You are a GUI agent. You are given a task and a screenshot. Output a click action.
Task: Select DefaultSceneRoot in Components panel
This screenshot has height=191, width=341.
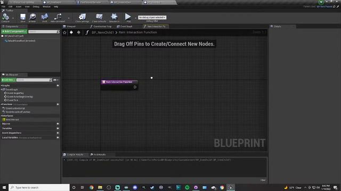[21, 41]
